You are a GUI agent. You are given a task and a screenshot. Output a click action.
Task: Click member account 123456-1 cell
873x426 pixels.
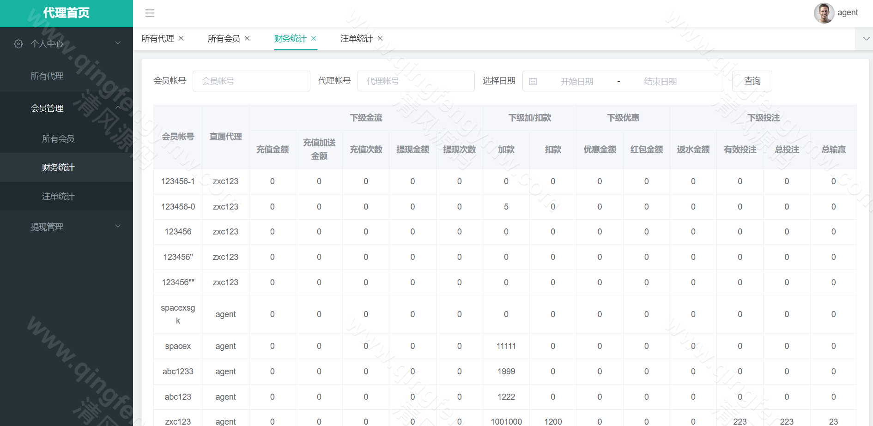coord(178,182)
